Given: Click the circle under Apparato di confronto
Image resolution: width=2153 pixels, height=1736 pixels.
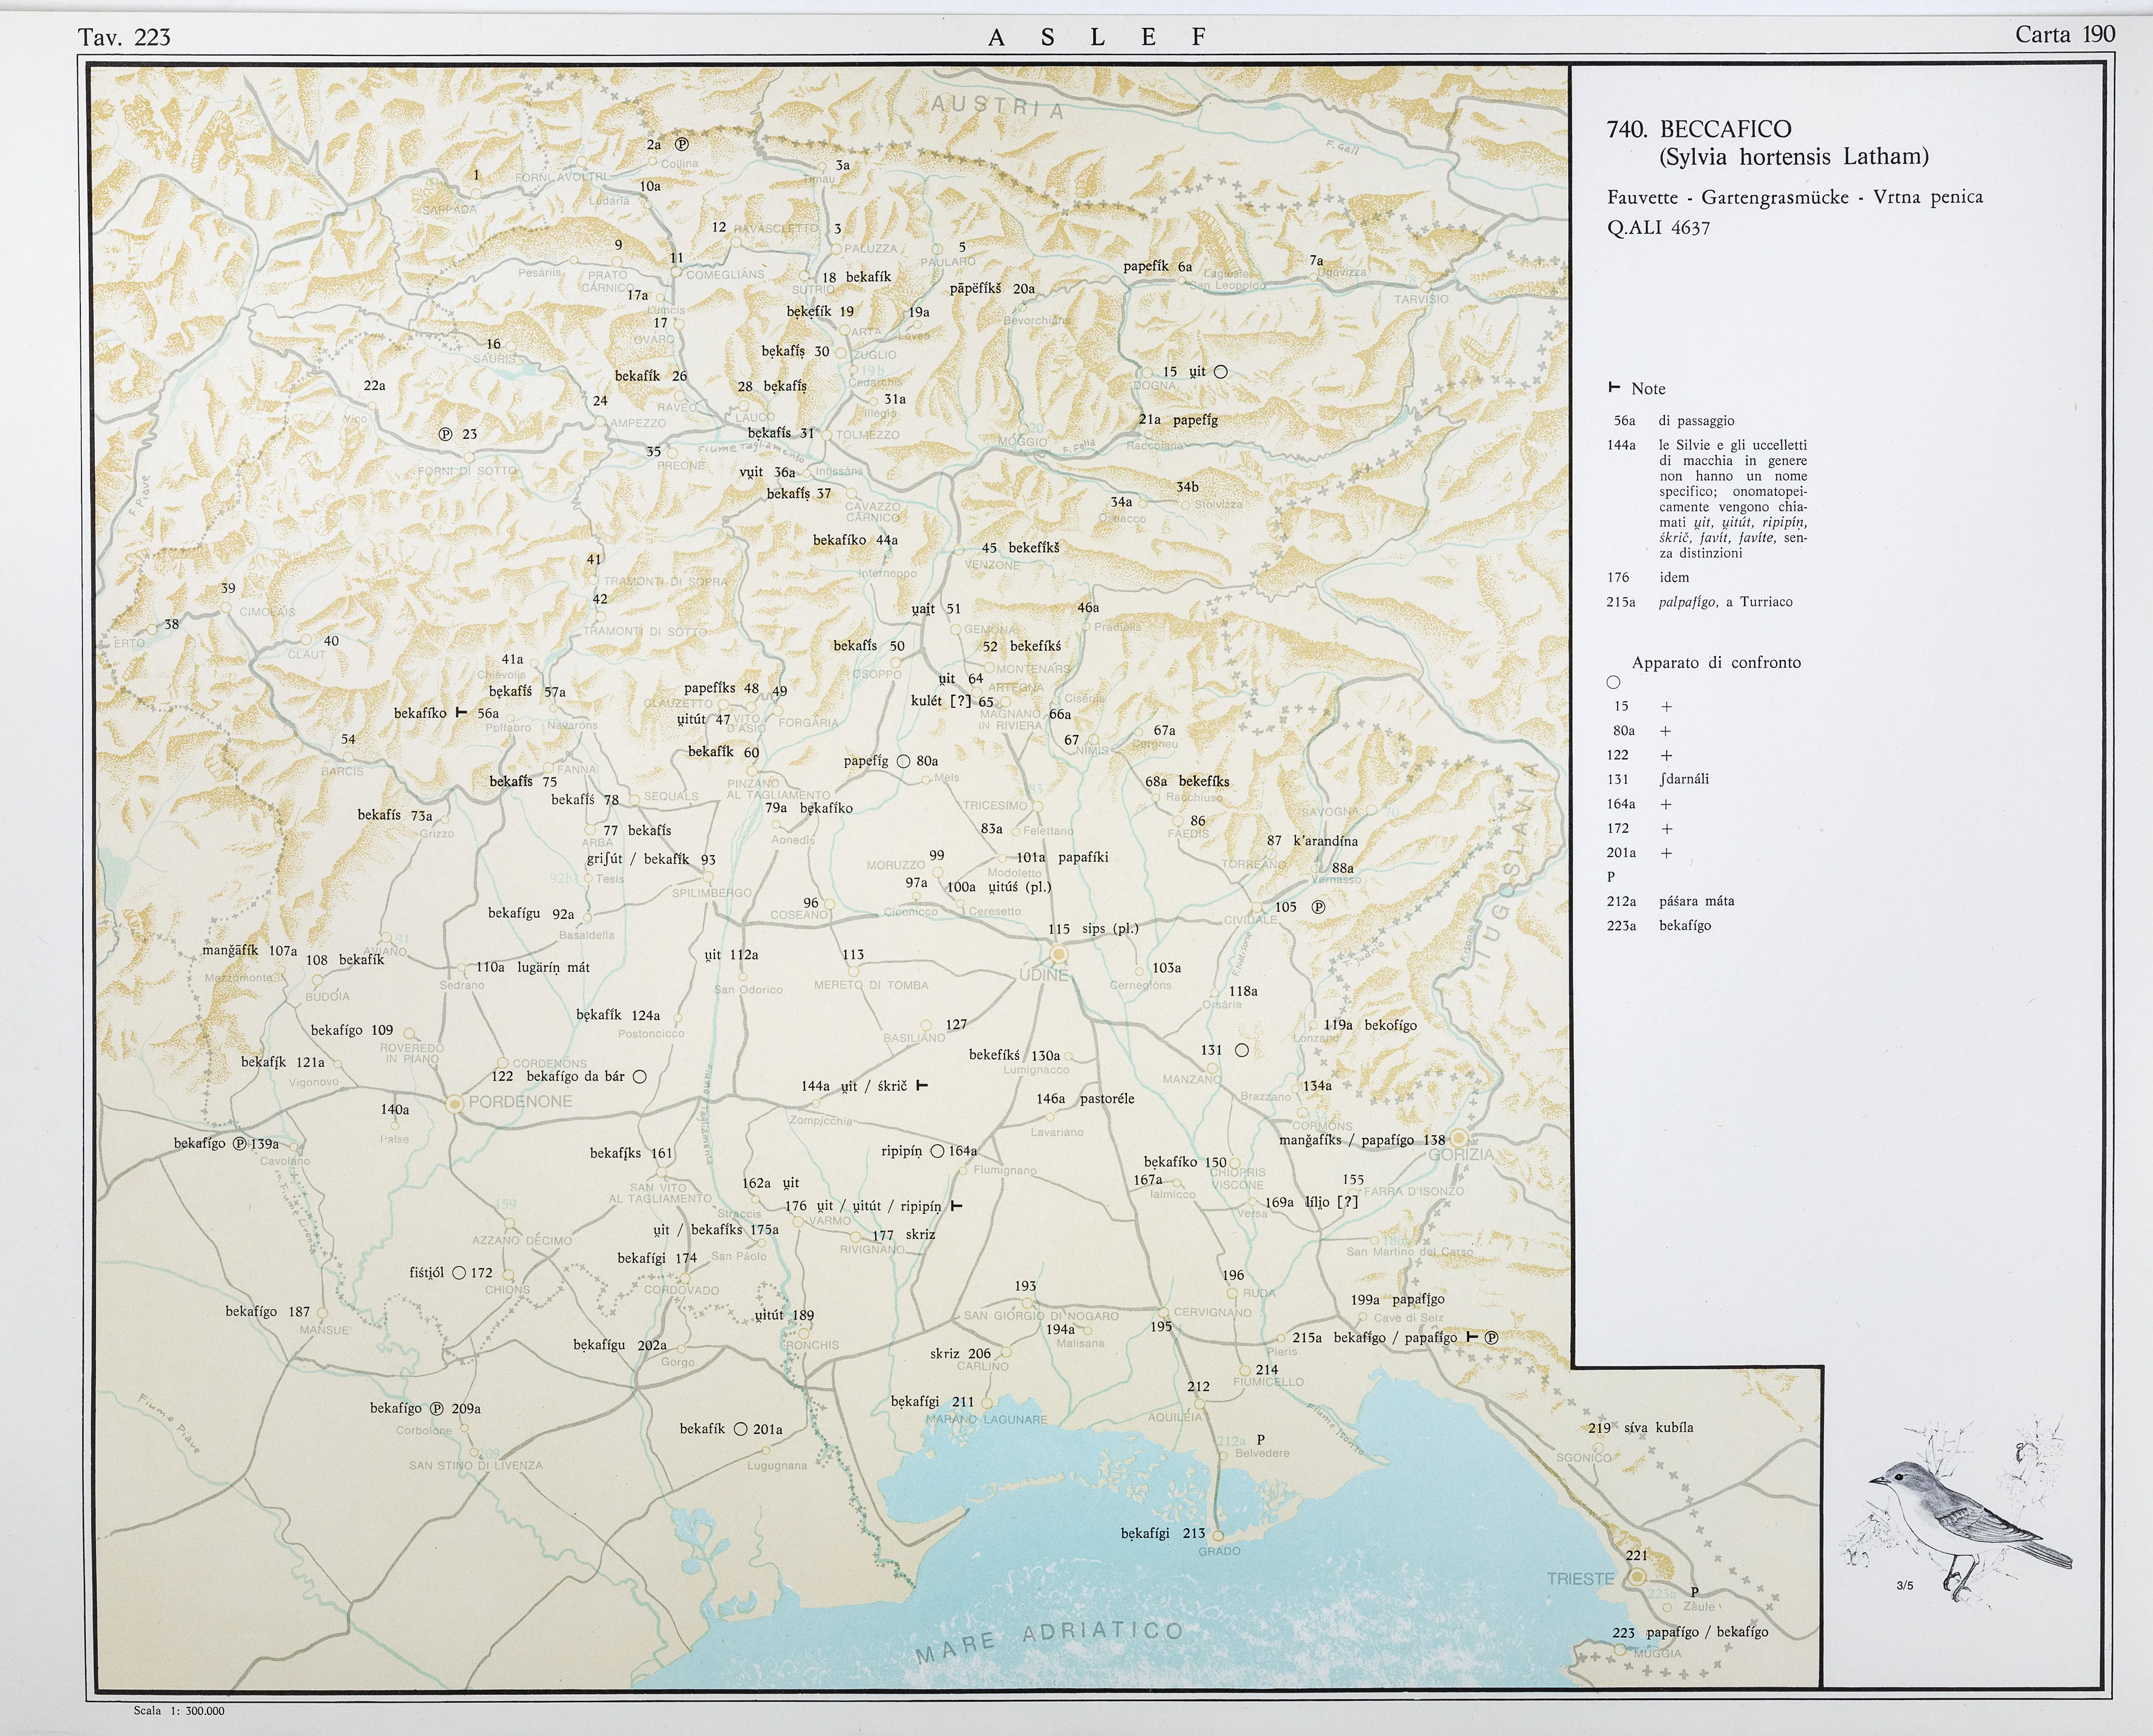Looking at the screenshot, I should coord(1613,682).
